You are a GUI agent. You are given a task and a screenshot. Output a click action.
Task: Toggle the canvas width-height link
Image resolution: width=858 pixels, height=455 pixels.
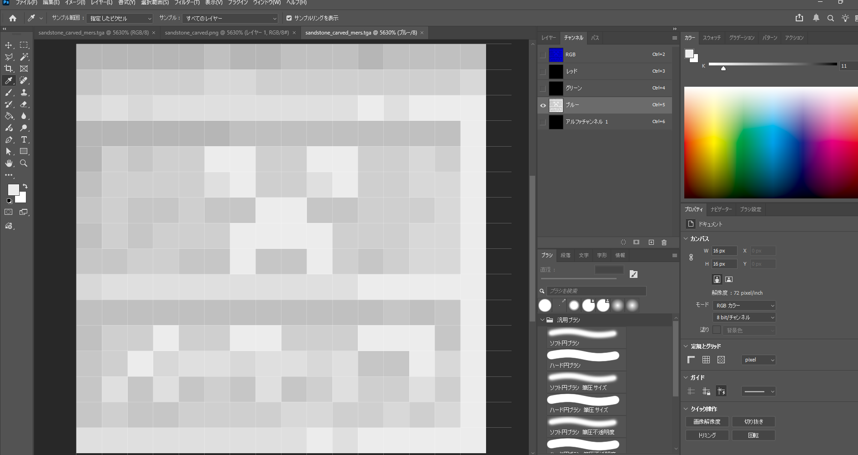(x=691, y=257)
